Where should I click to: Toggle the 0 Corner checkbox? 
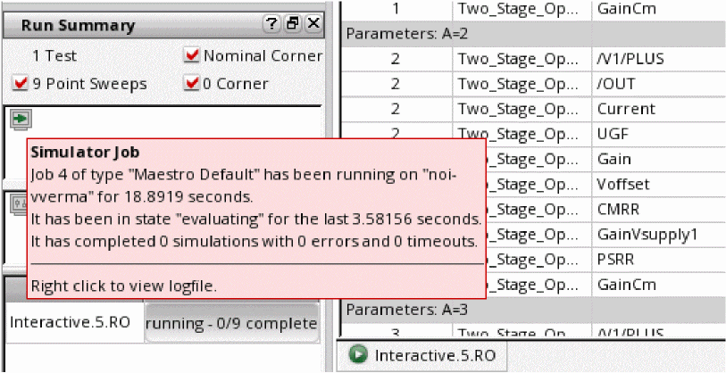191,84
